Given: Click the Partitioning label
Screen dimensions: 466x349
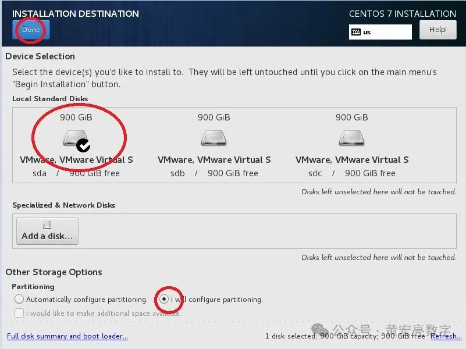Looking at the screenshot, I should click(x=33, y=287).
